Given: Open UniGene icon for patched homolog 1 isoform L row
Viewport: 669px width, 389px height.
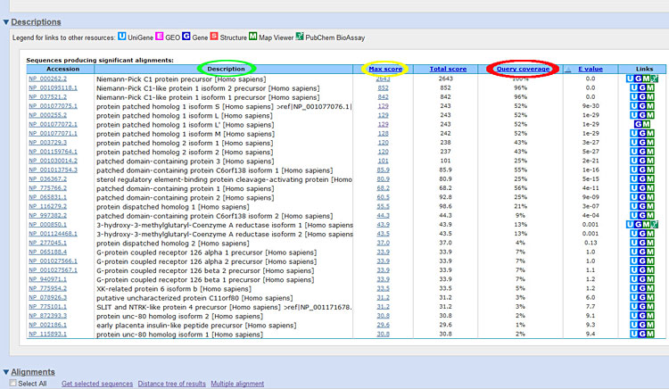Looking at the screenshot, I should [x=634, y=115].
